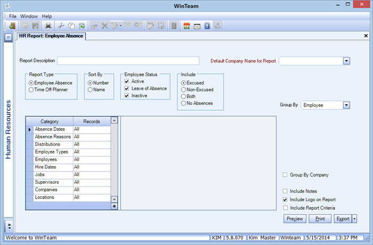Viewport: 373px width, 245px height.
Task: Click the exit door icon in toolbar
Action: 12,26
